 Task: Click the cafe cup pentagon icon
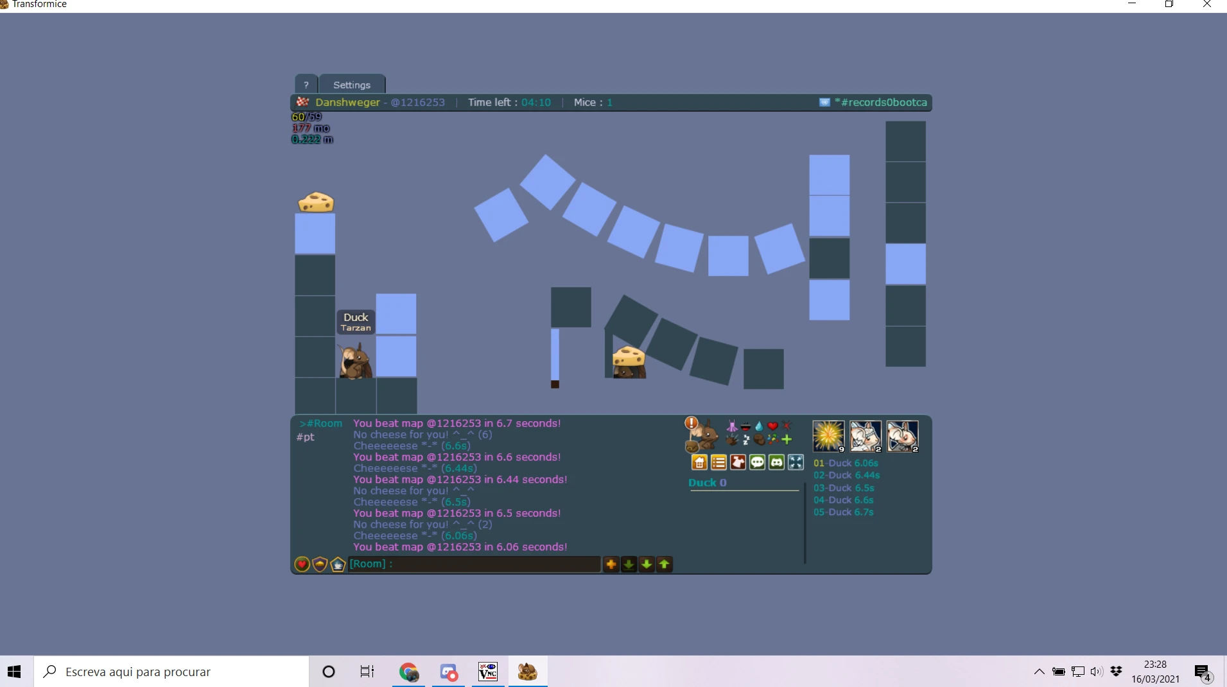pos(338,564)
